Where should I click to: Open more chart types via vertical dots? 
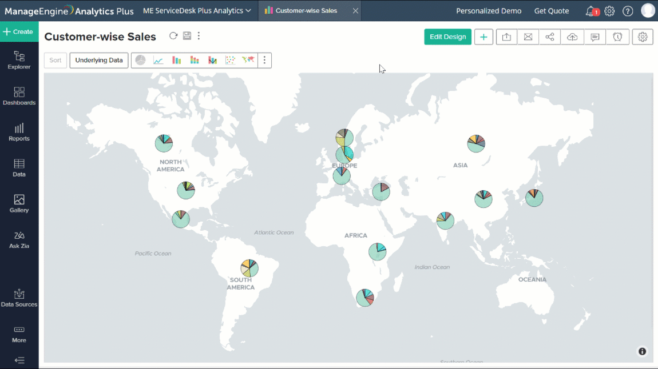point(264,61)
